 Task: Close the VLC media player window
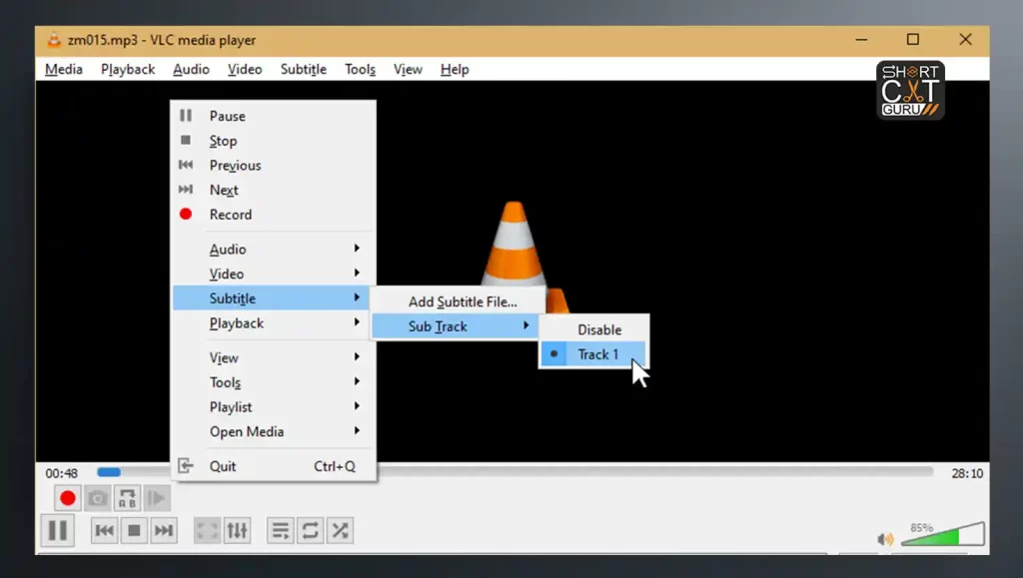pos(966,40)
